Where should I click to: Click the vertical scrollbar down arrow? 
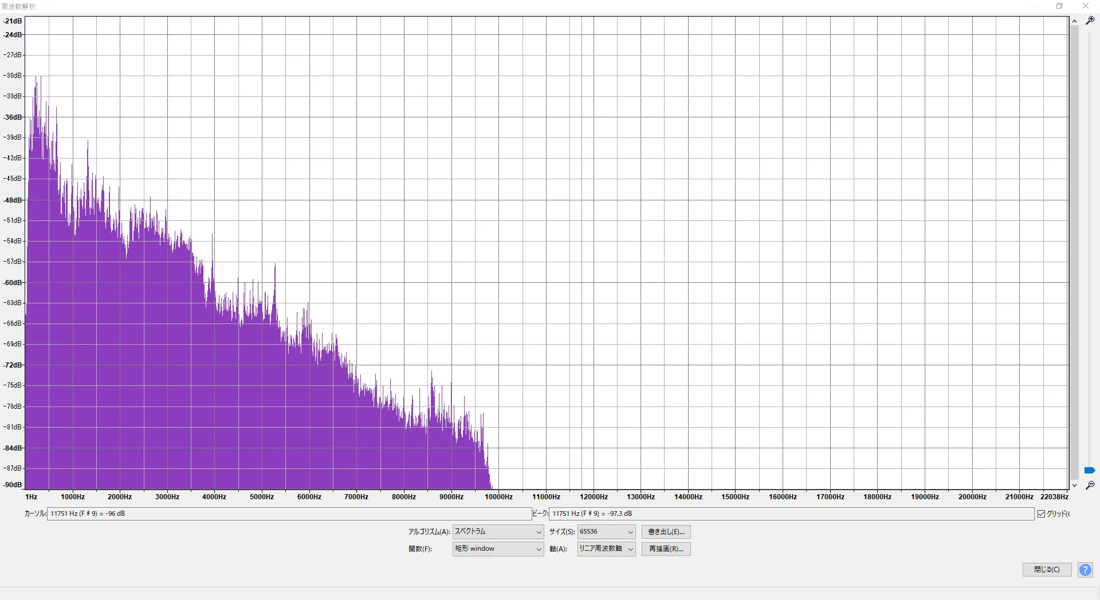pyautogui.click(x=1074, y=485)
